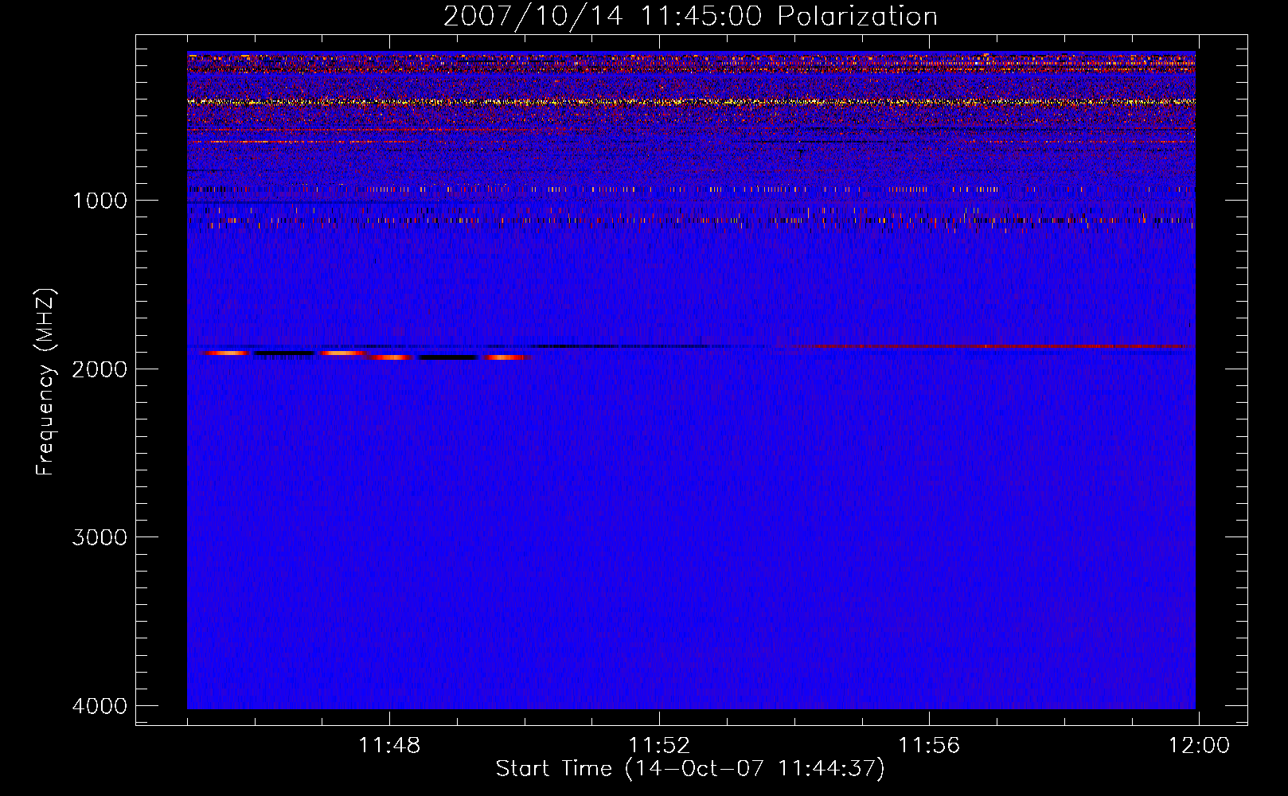The height and width of the screenshot is (796, 1288).
Task: Click the 'Frequency (MHZ)' axis label
Action: pyautogui.click(x=46, y=382)
